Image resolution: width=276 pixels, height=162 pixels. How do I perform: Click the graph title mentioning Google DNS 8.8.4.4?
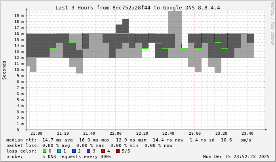pyautogui.click(x=137, y=8)
